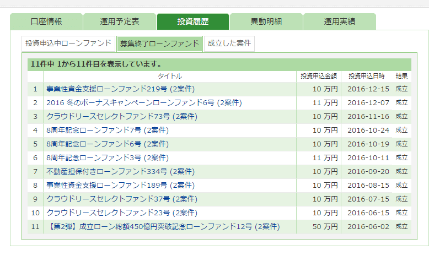The width and height of the screenshot is (445, 261).
Task: Click the 結果 column header
Action: tap(401, 76)
